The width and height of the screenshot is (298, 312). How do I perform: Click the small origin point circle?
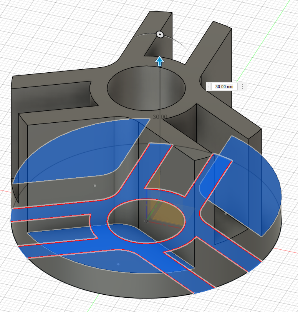pyautogui.click(x=146, y=221)
